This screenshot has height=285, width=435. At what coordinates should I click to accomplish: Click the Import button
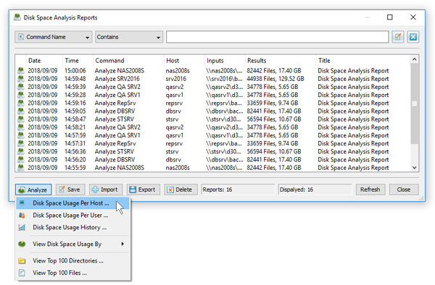[x=106, y=190]
